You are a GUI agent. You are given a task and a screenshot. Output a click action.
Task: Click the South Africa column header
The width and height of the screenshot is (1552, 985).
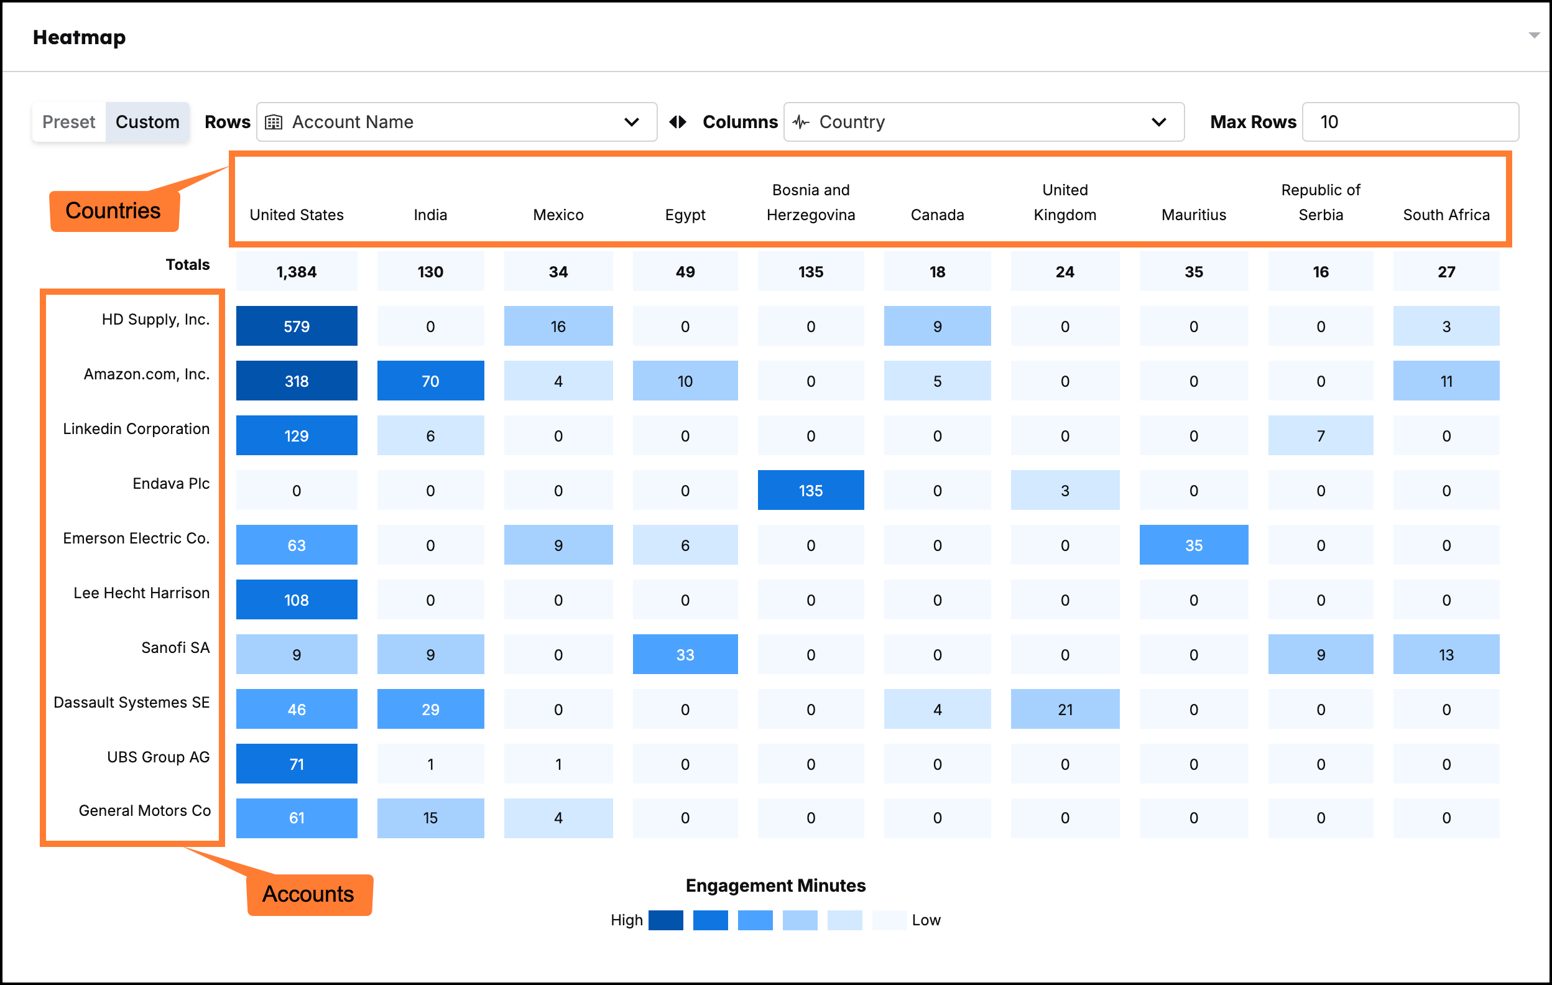coord(1446,215)
